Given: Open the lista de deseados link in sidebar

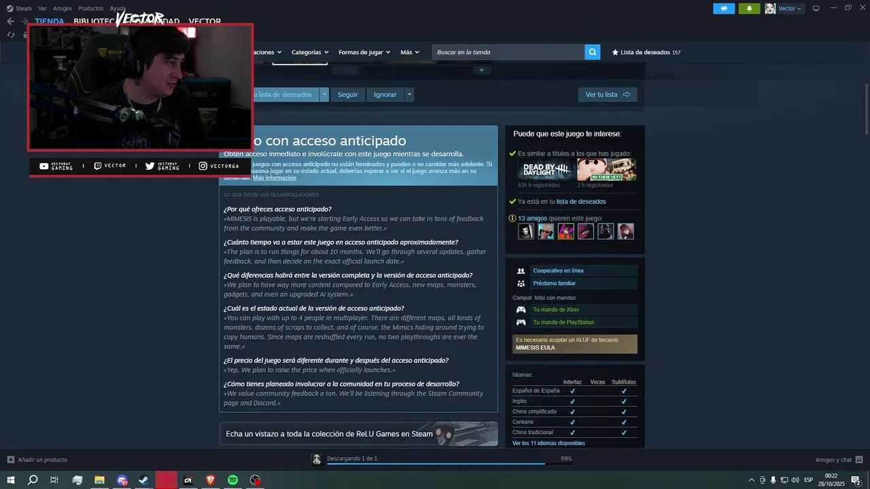Looking at the screenshot, I should [581, 202].
